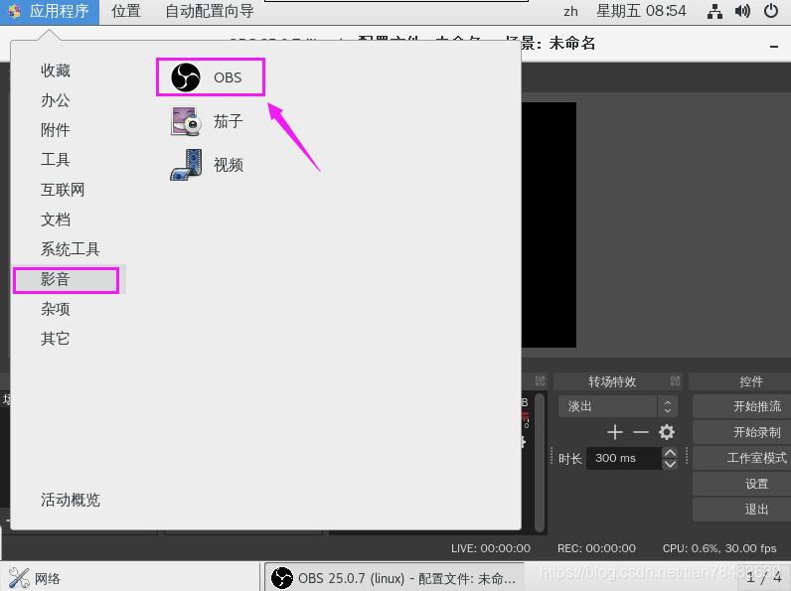Click 工作室模式 in OBS controls

pos(741,458)
